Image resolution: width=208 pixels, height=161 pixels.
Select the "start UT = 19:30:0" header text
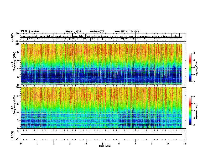coord(127,32)
